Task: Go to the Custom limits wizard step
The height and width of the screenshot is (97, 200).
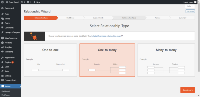Action: tap(98, 18)
